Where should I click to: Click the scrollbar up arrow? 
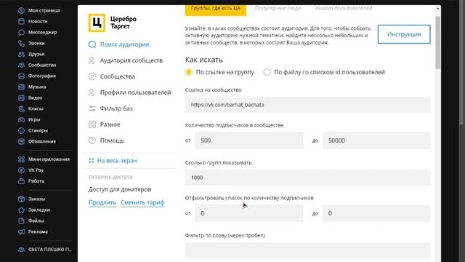pyautogui.click(x=437, y=9)
